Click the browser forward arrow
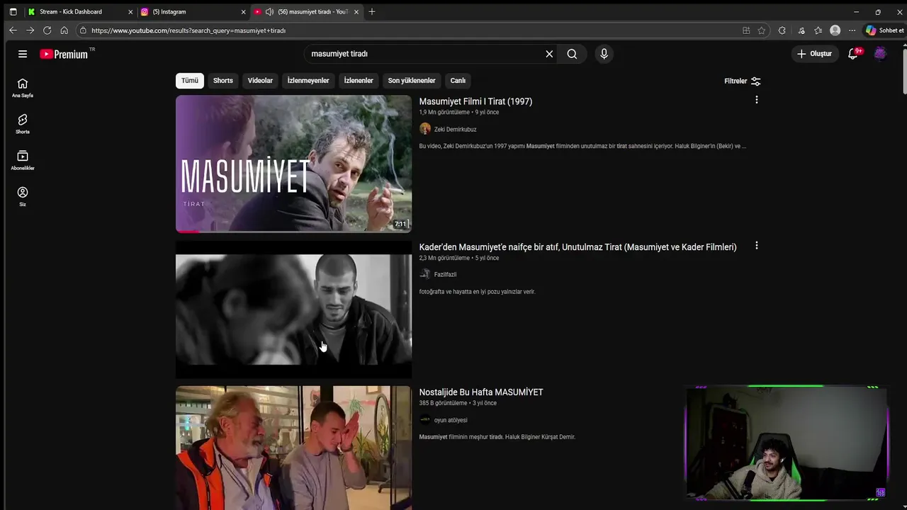Image resolution: width=907 pixels, height=510 pixels. tap(30, 30)
